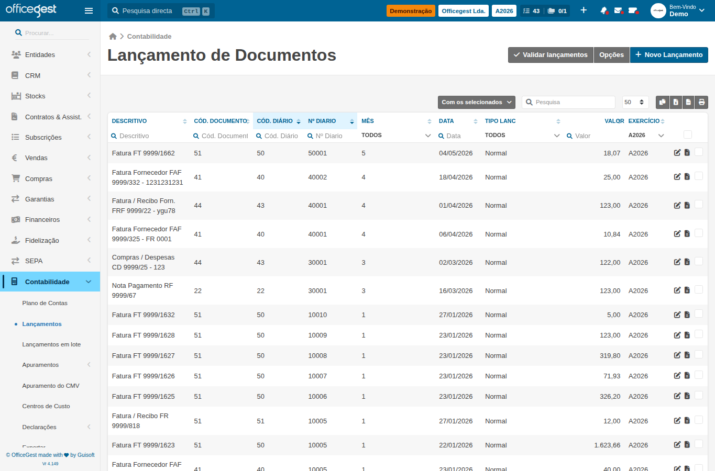Open document icon for Fatura FT 9999/1625
Screen dimensions: 715x471
point(687,396)
